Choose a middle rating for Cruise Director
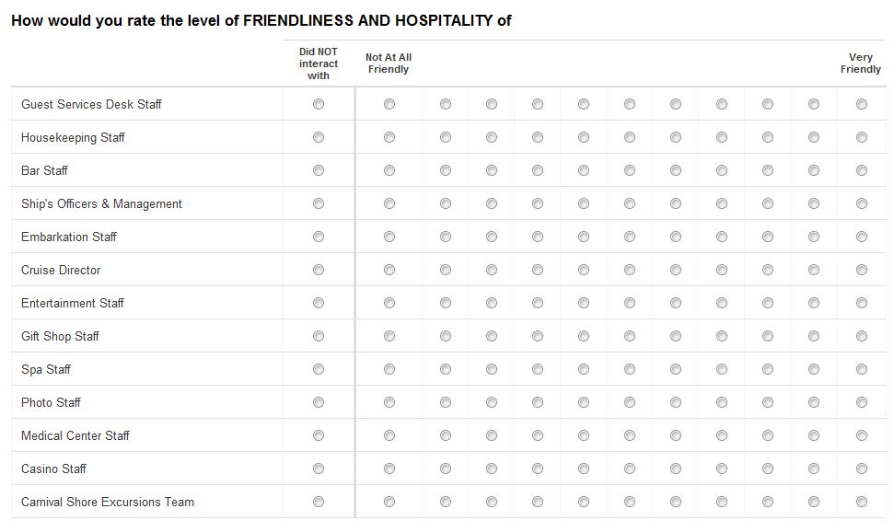 [629, 270]
